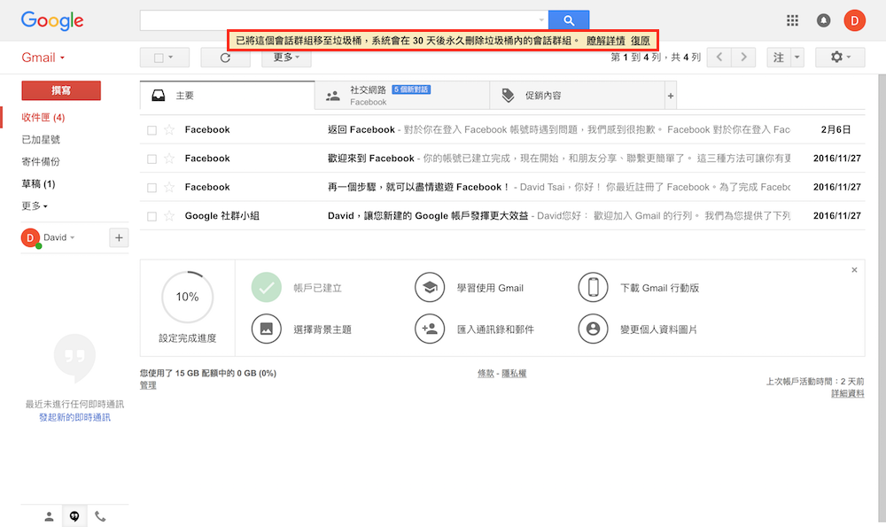Open the Gmail product switcher dropdown
This screenshot has height=527, width=886.
tap(43, 58)
